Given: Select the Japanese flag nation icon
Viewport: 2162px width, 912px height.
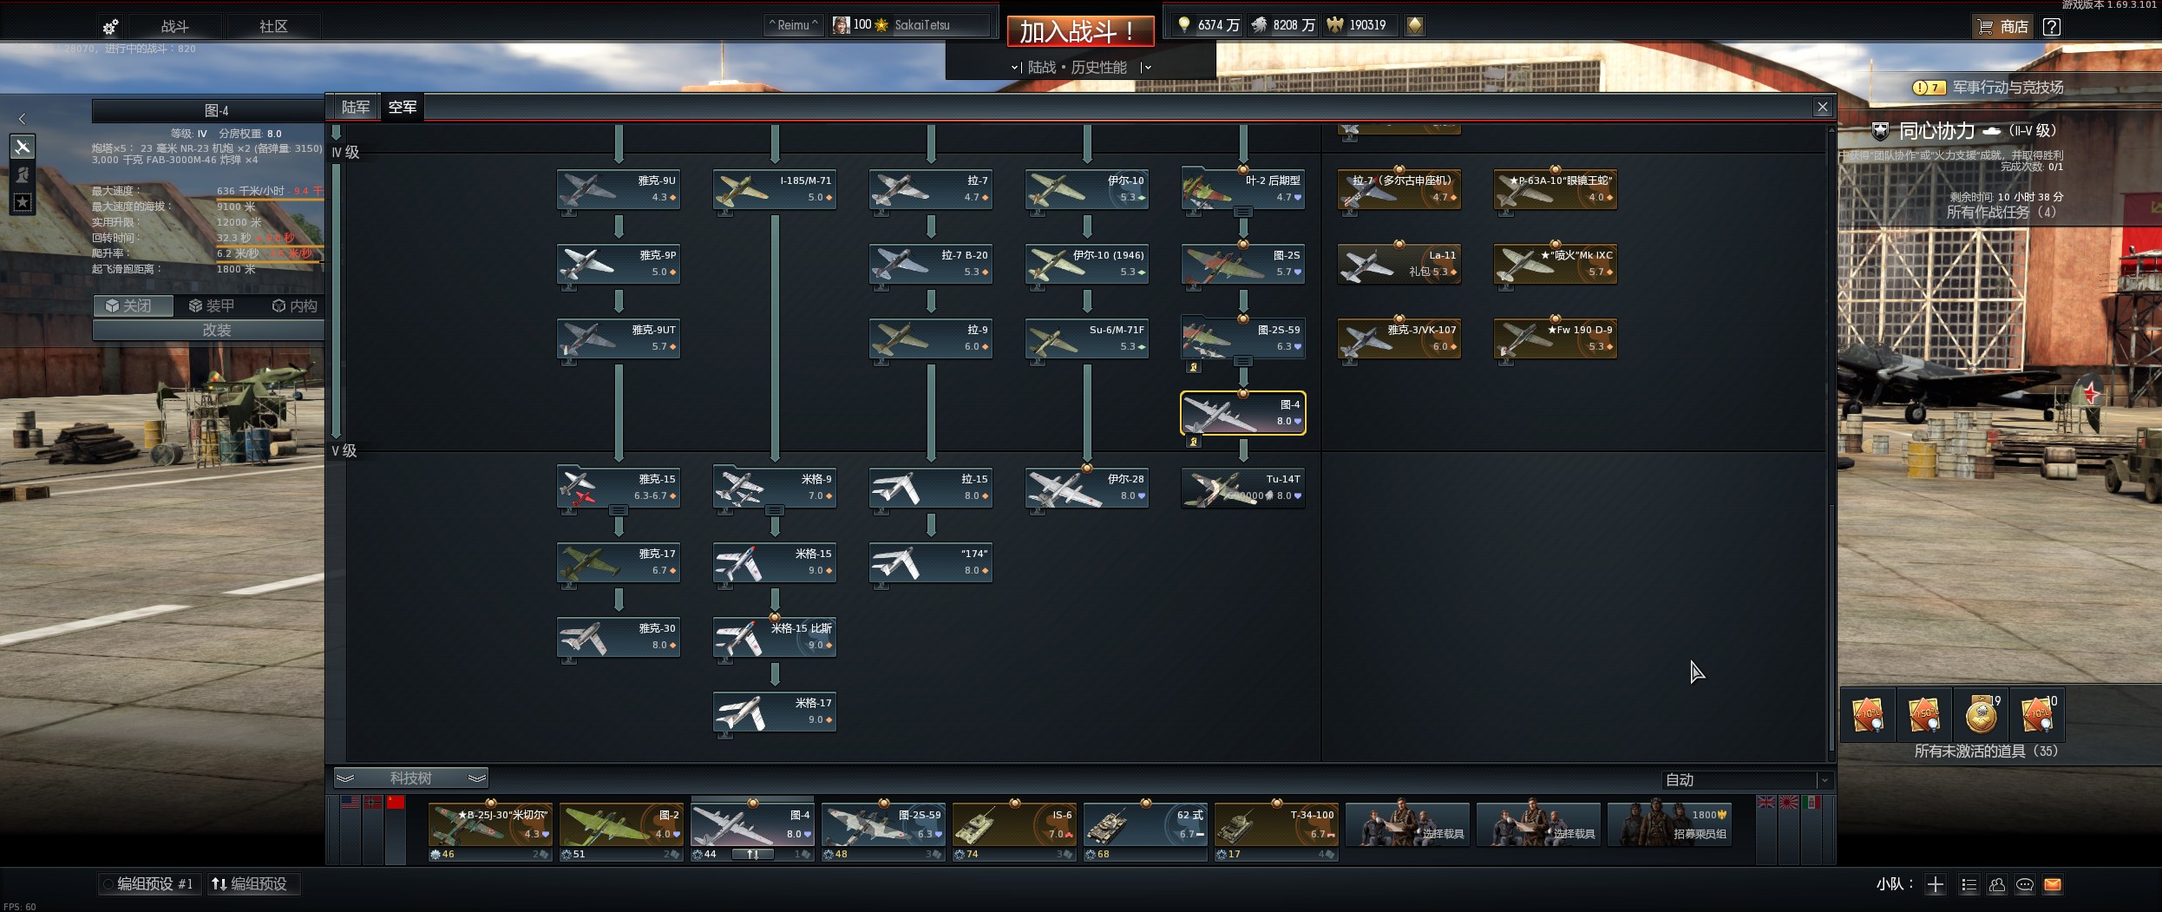Looking at the screenshot, I should pos(1789,803).
